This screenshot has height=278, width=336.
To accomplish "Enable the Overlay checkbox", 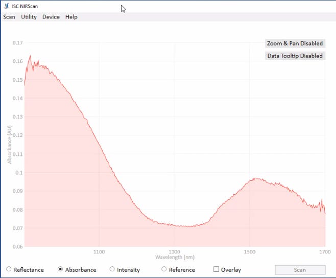I will tap(216, 269).
